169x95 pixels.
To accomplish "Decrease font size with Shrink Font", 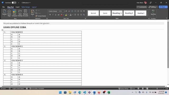I will pos(69,11).
